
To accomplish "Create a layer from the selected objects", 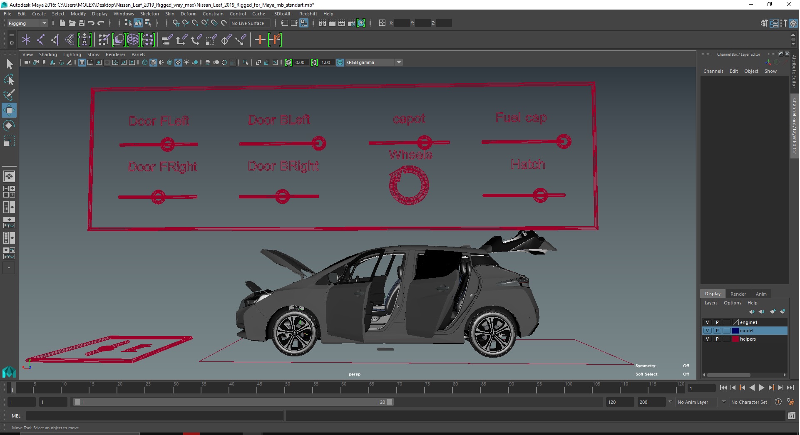I will tap(783, 311).
